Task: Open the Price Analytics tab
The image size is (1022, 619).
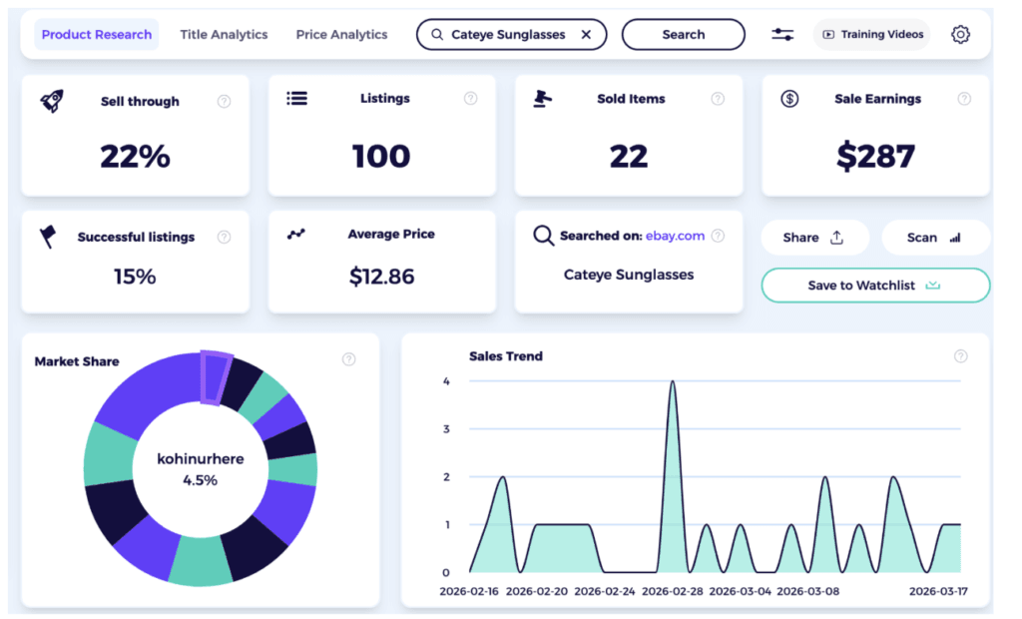Action: click(x=341, y=33)
